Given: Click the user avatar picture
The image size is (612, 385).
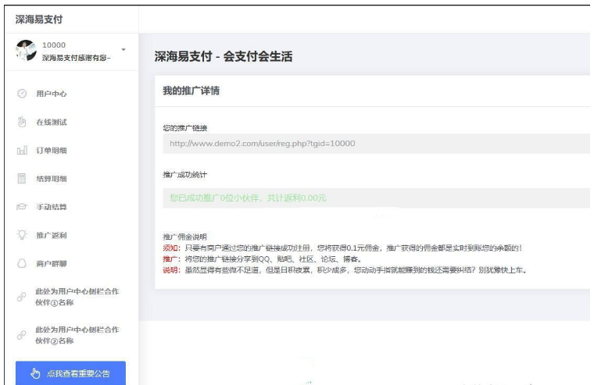Looking at the screenshot, I should click(26, 51).
